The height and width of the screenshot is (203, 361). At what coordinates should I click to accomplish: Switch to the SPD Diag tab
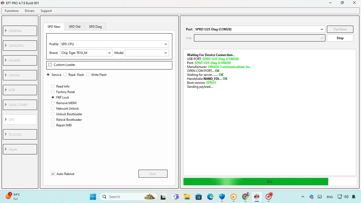[95, 27]
